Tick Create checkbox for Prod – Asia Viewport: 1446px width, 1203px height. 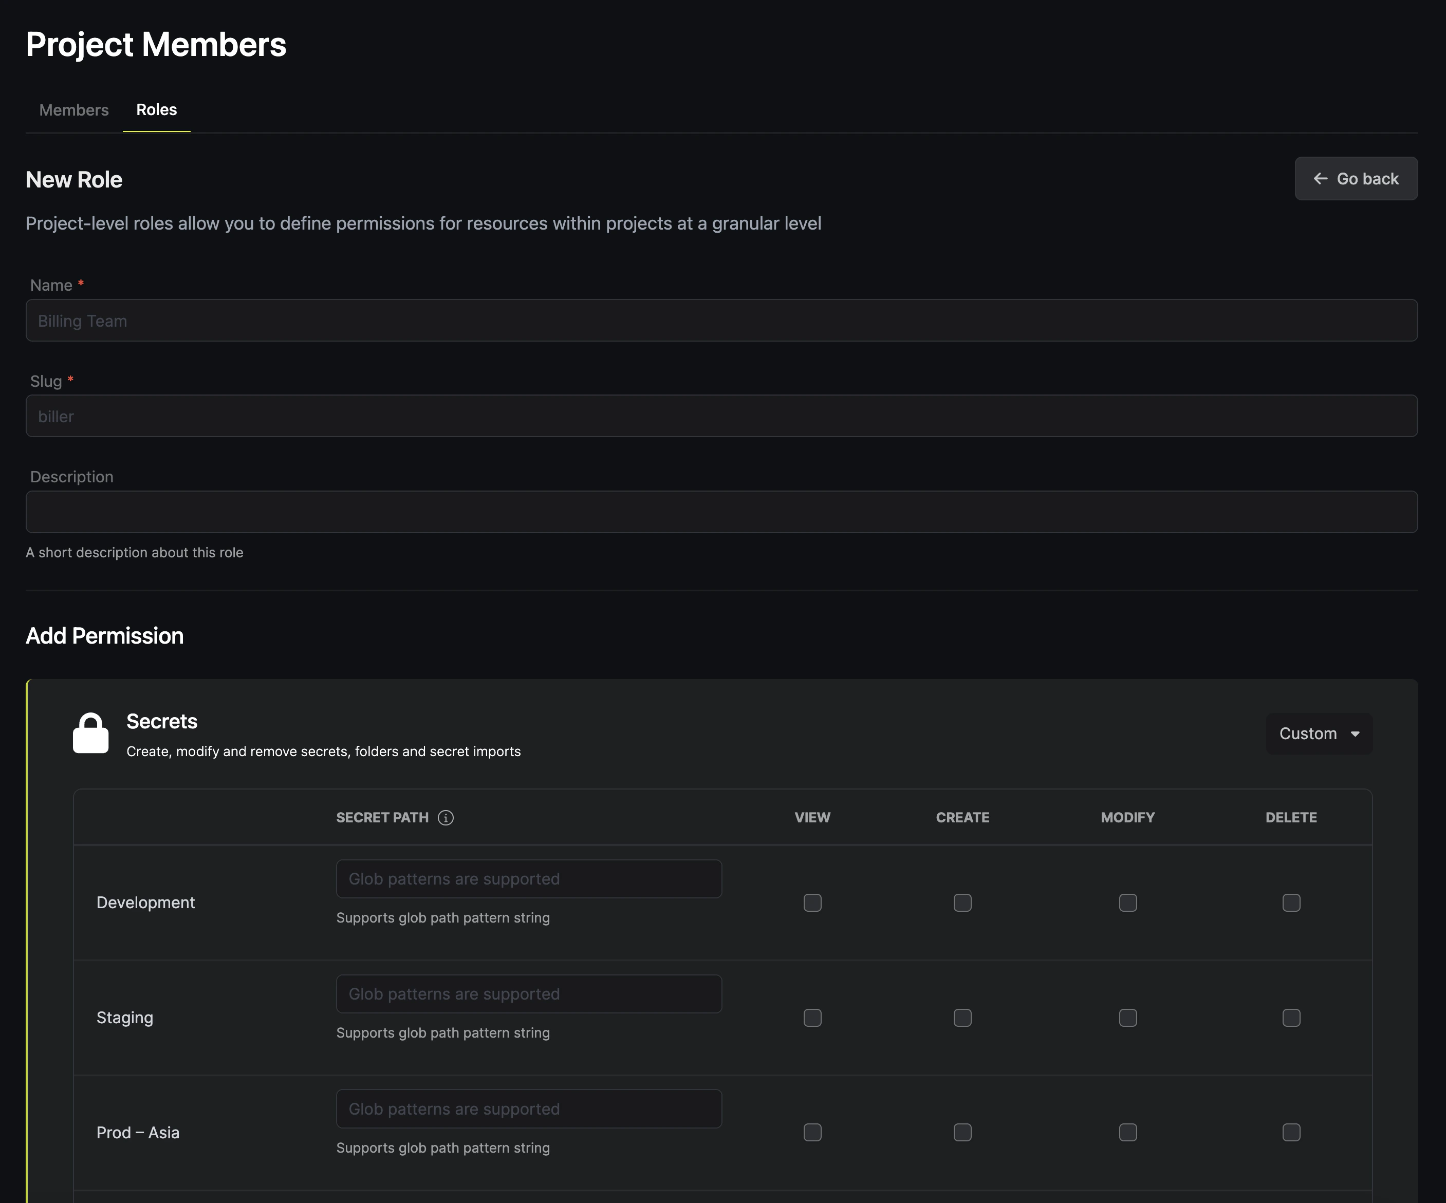962,1132
